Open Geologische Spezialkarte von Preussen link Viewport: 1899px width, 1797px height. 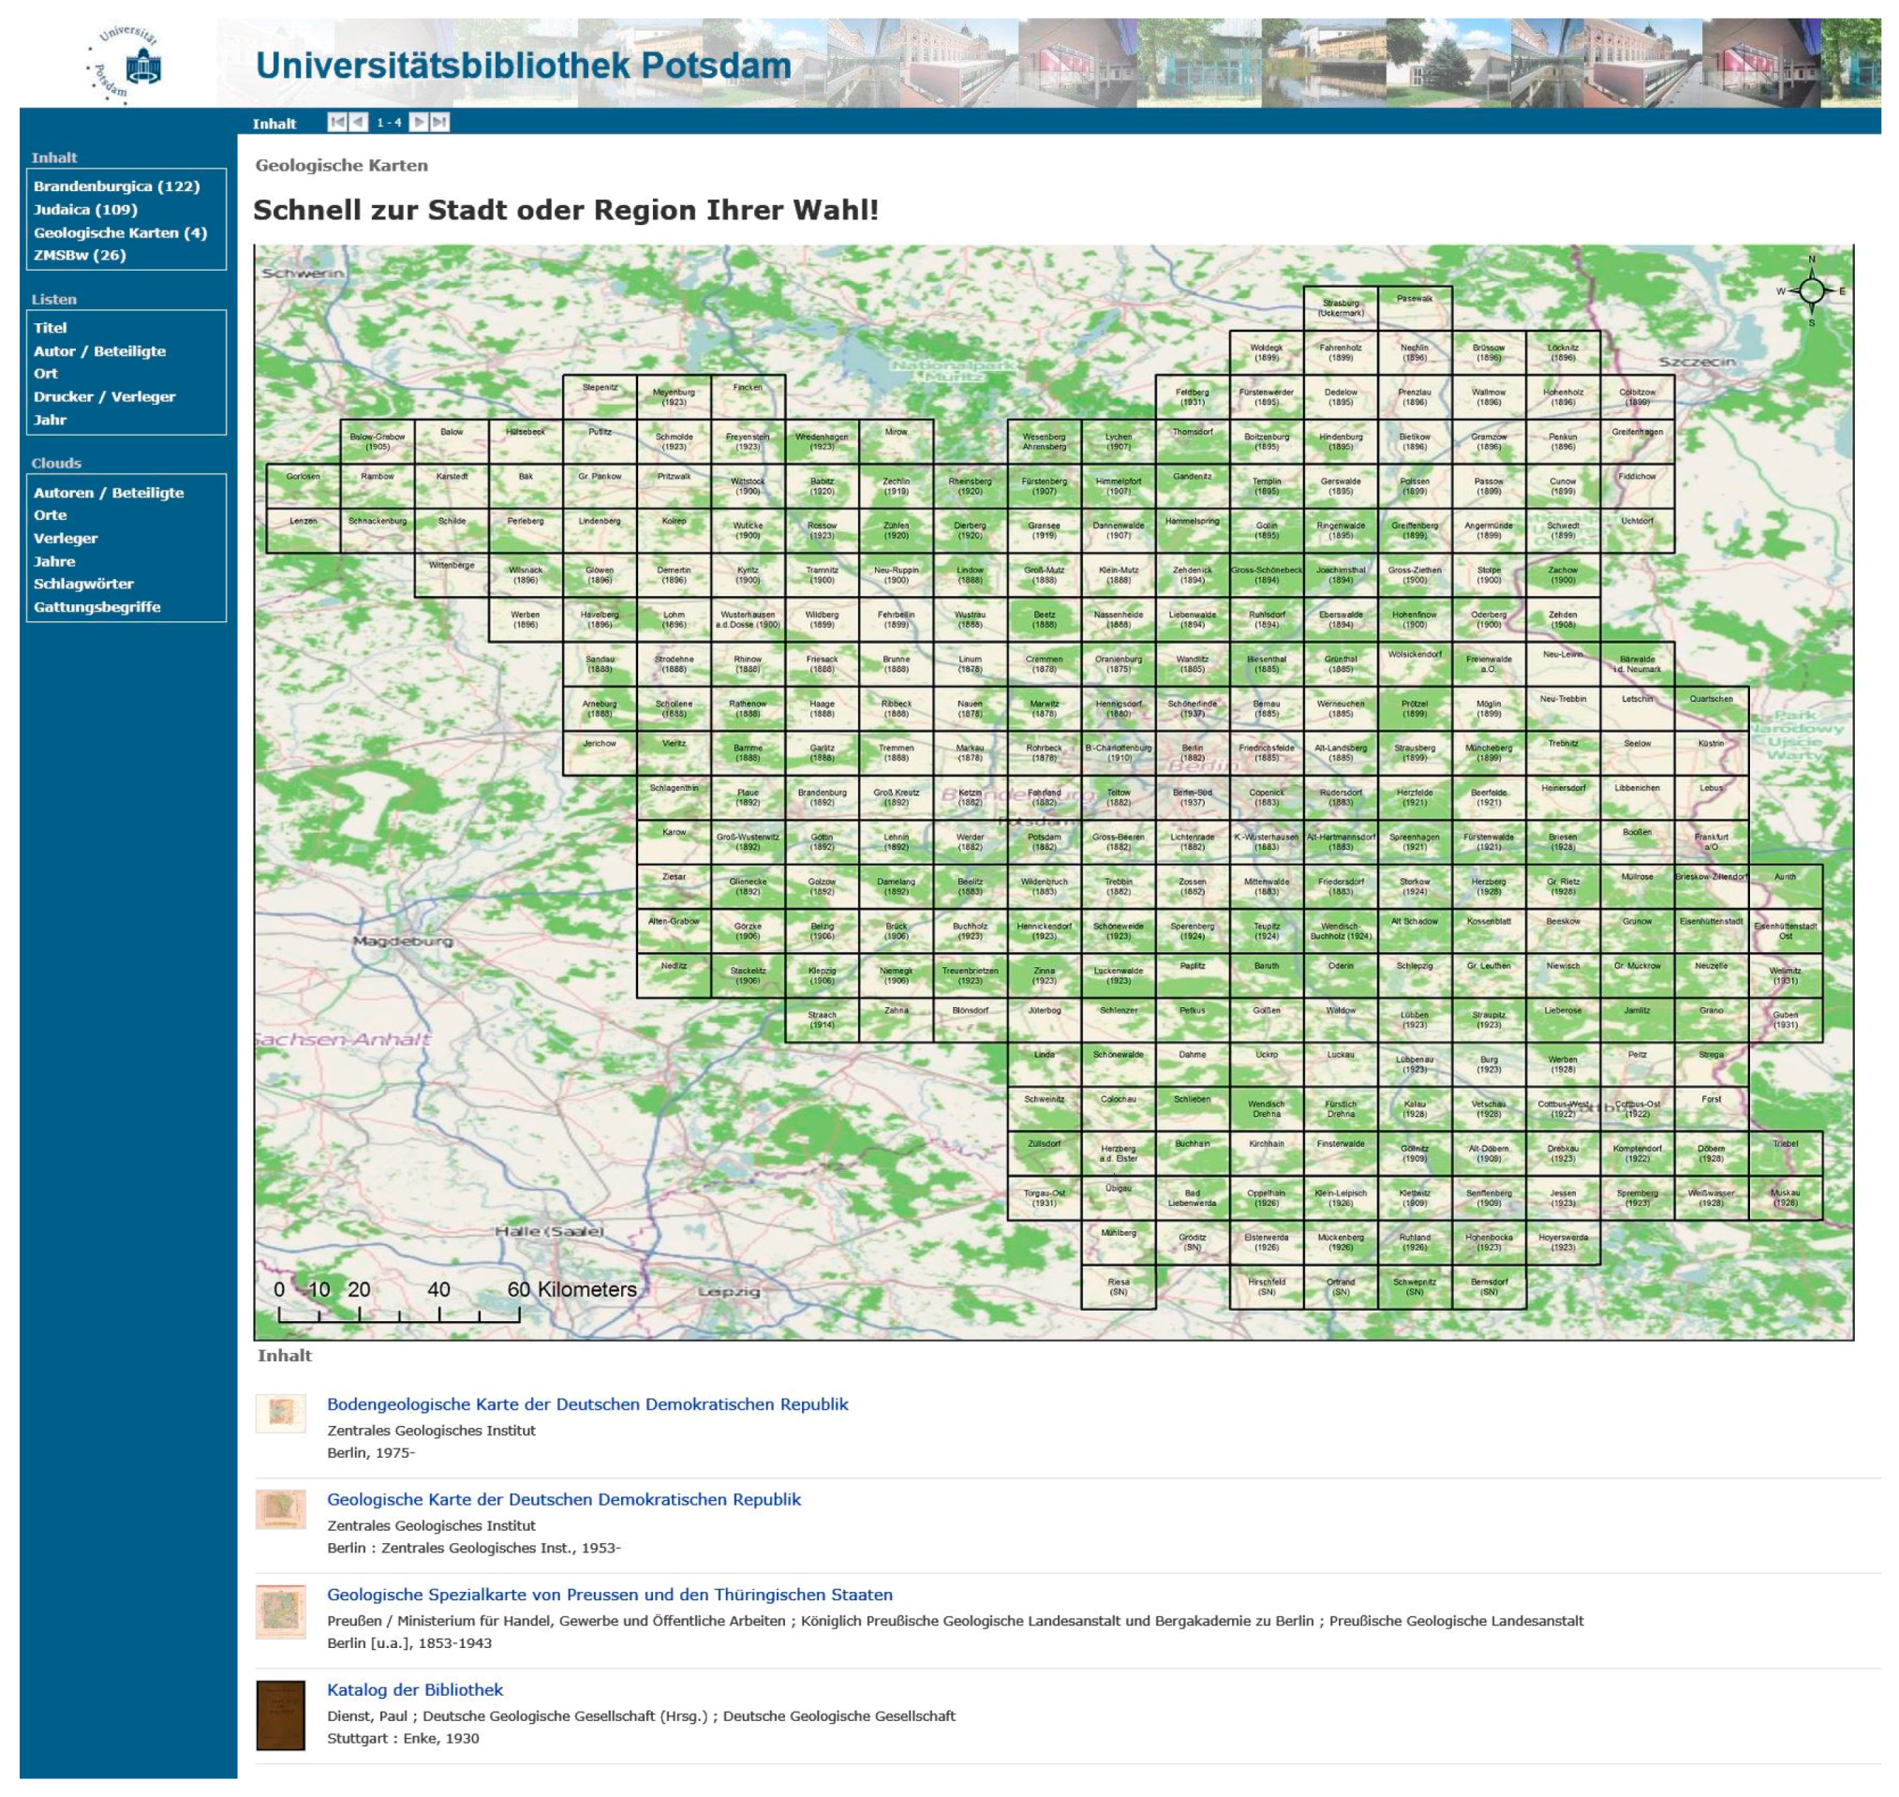tap(610, 1595)
